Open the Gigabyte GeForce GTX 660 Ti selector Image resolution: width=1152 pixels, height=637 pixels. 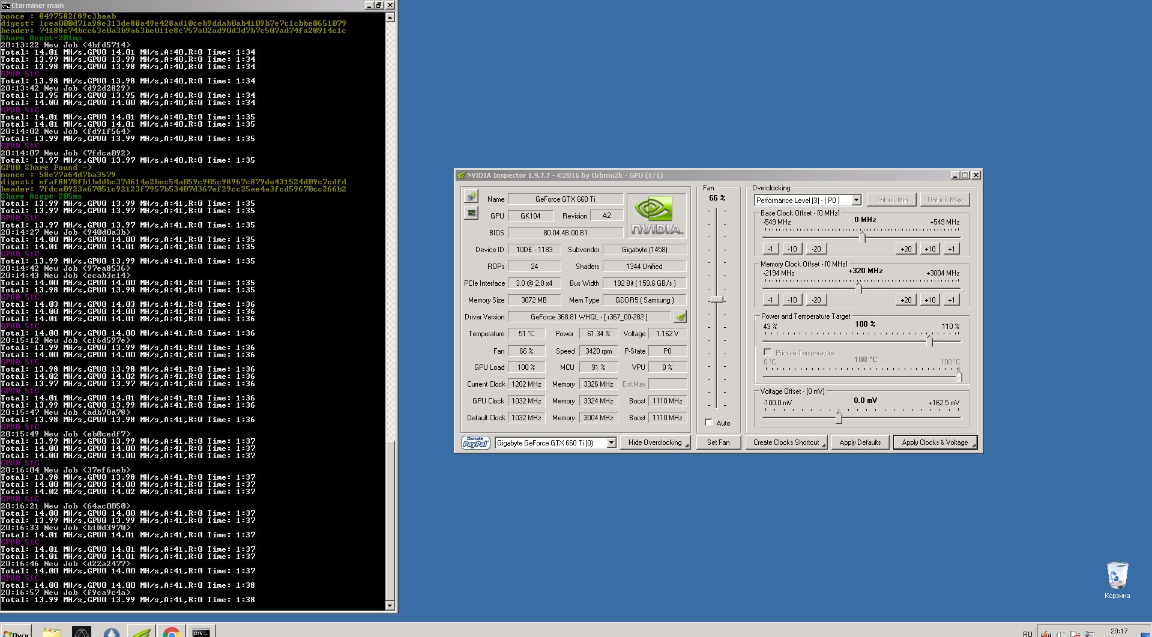pyautogui.click(x=611, y=443)
